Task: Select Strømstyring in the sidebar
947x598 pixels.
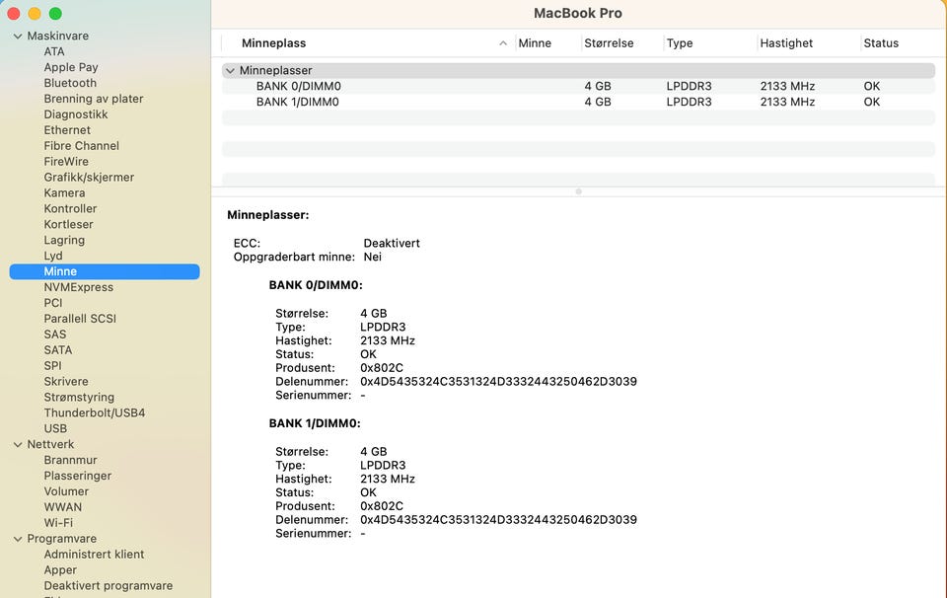Action: 79,397
